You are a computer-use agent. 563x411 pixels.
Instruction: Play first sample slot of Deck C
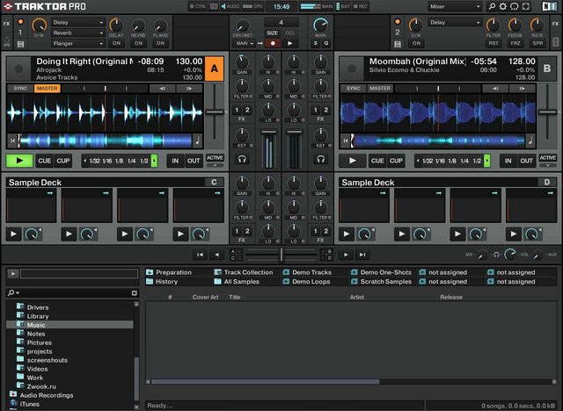point(13,234)
